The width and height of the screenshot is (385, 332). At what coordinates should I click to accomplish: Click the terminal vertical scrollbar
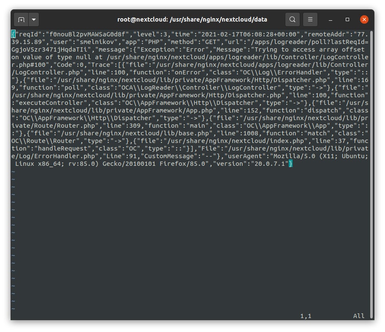pos(372,175)
